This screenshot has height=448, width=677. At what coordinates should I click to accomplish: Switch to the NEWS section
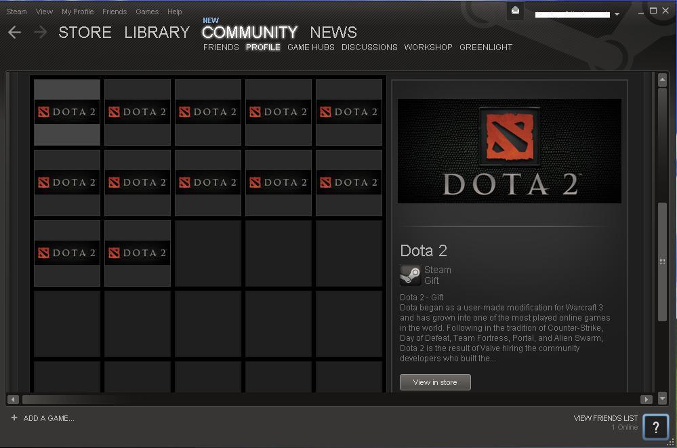click(x=333, y=33)
